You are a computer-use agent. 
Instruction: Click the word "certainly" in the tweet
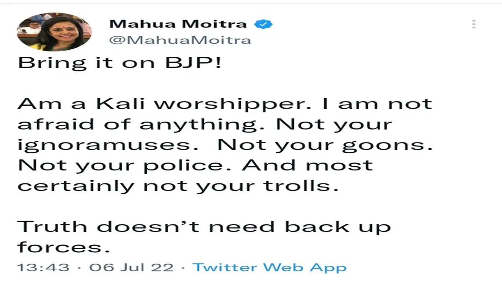click(76, 185)
